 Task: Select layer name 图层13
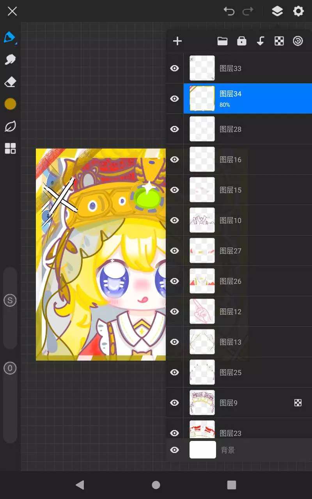(x=230, y=342)
